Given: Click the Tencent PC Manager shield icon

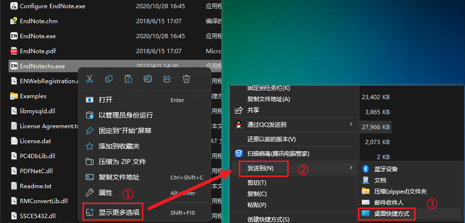Looking at the screenshot, I should click(x=238, y=153).
